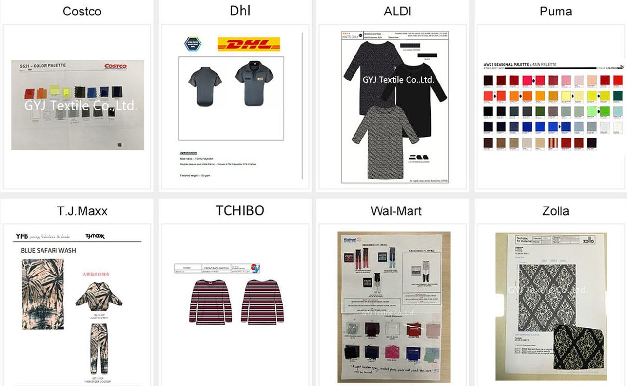
Task: Click the red Costco logo on palette
Action: tap(116, 66)
